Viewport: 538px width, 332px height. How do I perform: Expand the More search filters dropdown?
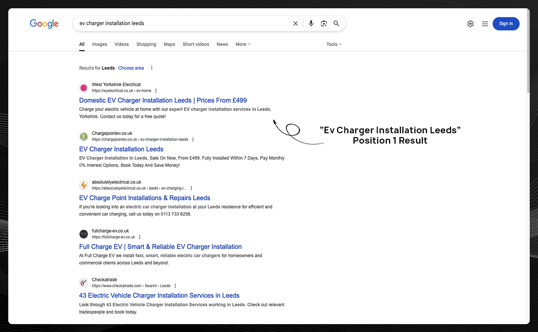243,44
